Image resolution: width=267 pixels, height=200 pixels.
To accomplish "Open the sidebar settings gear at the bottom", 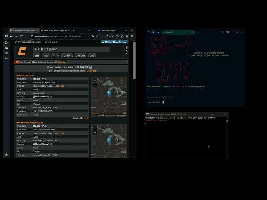I will [x=7, y=155].
